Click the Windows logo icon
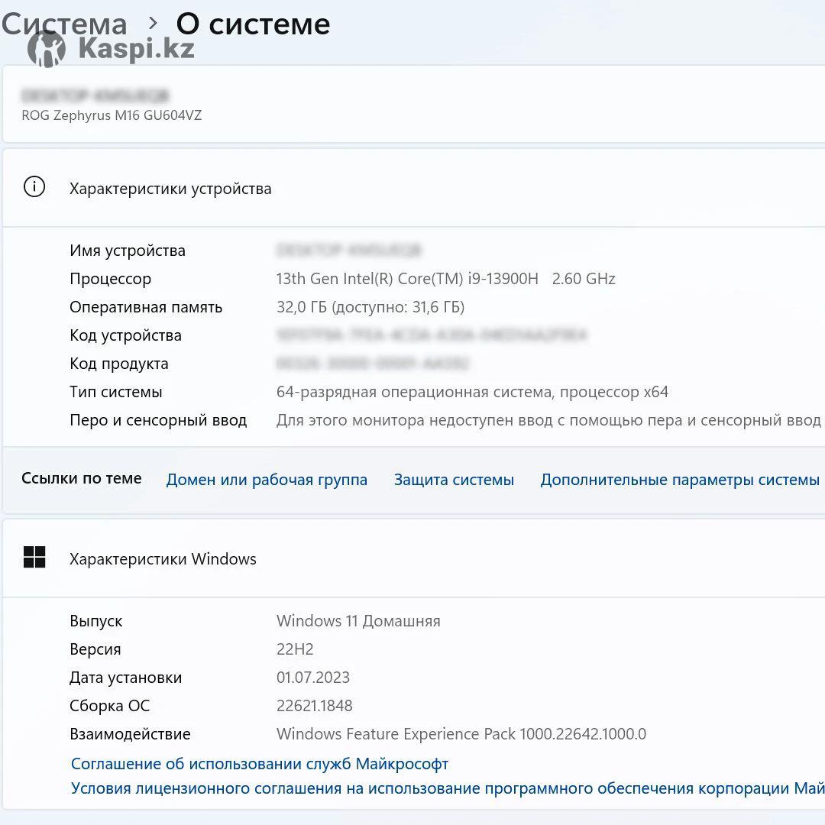The image size is (825, 825). tap(34, 558)
